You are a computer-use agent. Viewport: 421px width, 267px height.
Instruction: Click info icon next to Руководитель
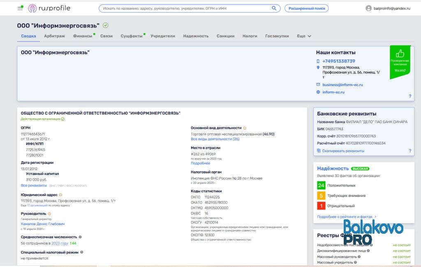point(49,214)
